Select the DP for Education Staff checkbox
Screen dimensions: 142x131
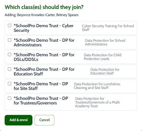pyautogui.click(x=10, y=69)
